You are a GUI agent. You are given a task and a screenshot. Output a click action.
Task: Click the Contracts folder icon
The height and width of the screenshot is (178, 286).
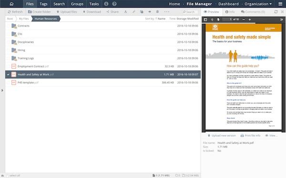14,26
